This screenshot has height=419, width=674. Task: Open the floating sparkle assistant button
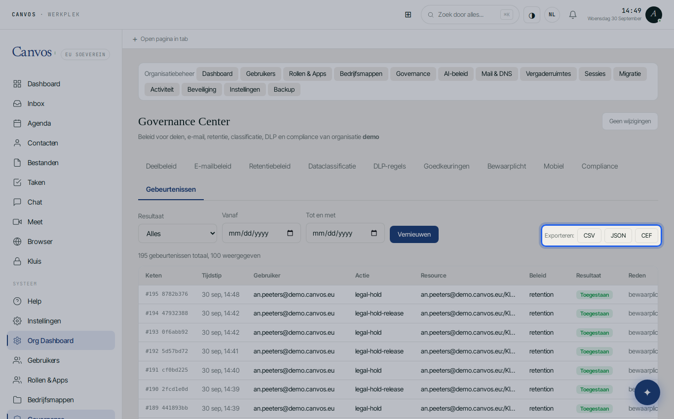pos(647,392)
